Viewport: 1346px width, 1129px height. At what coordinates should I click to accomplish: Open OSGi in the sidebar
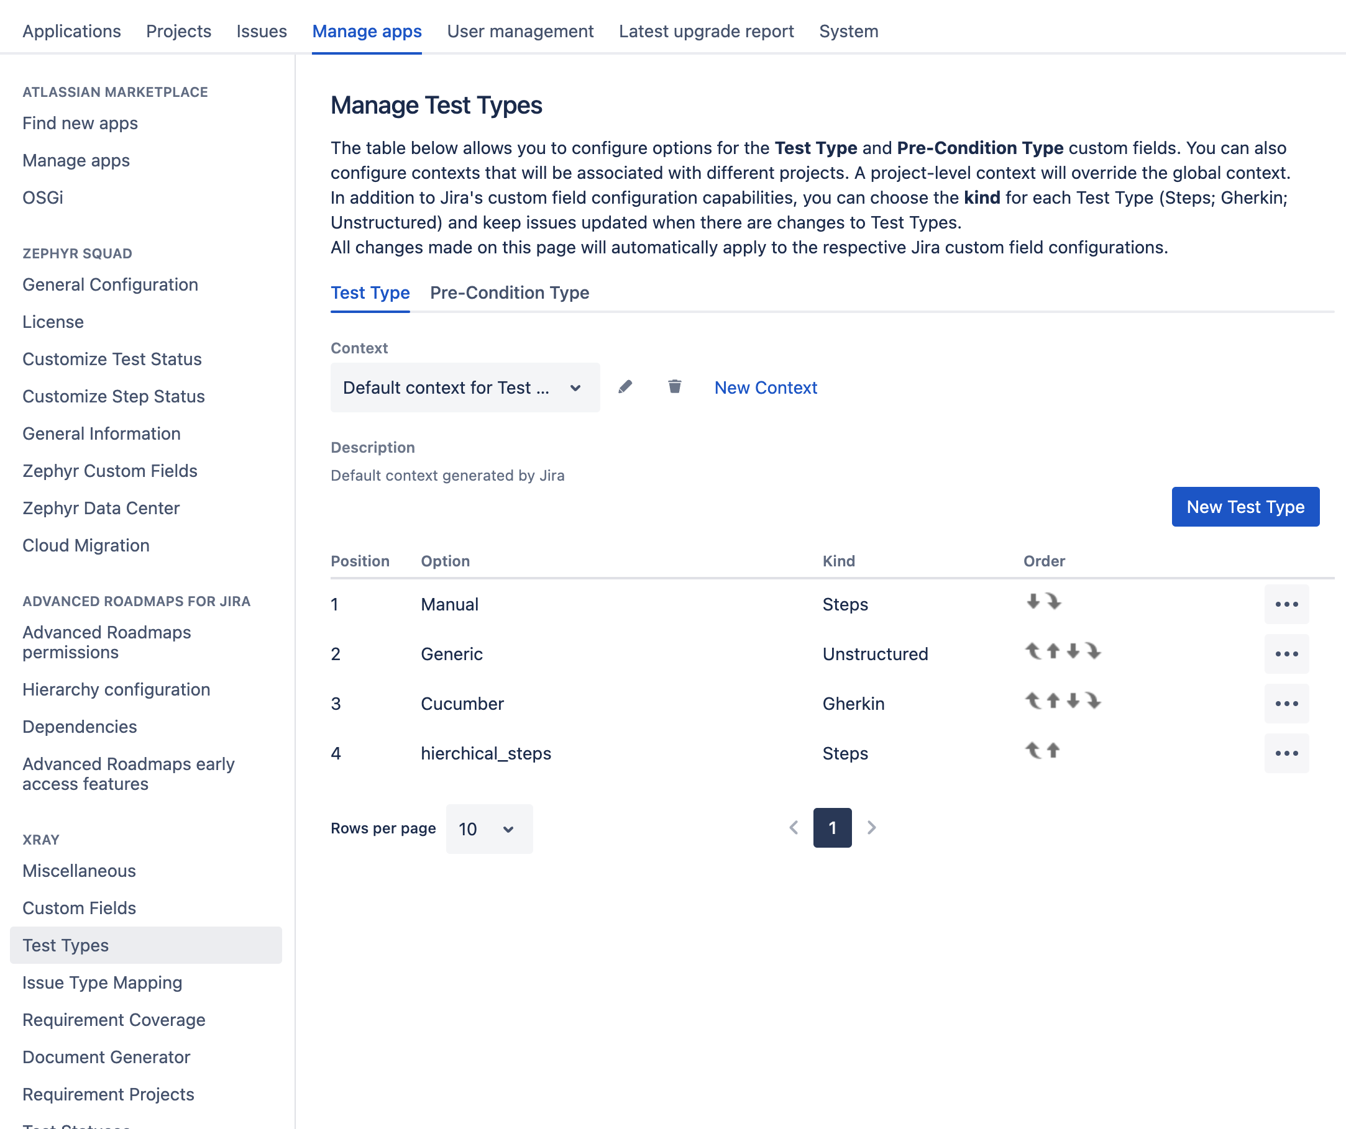pyautogui.click(x=42, y=197)
